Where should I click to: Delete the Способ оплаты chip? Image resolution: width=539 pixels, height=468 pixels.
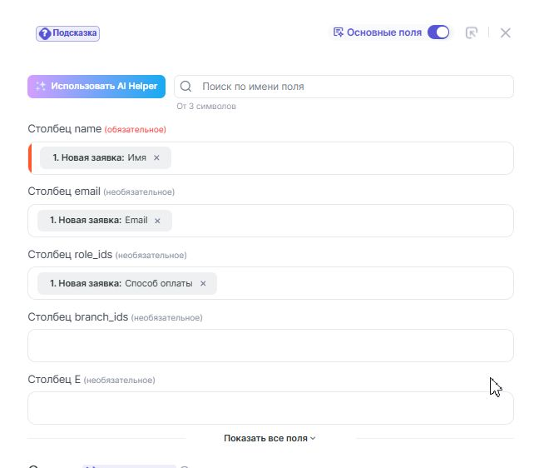tap(203, 283)
